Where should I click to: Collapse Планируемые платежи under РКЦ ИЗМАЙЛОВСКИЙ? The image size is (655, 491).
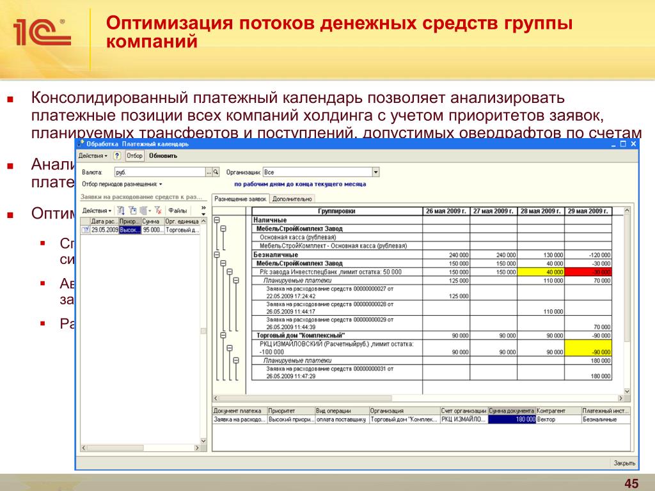click(x=236, y=361)
